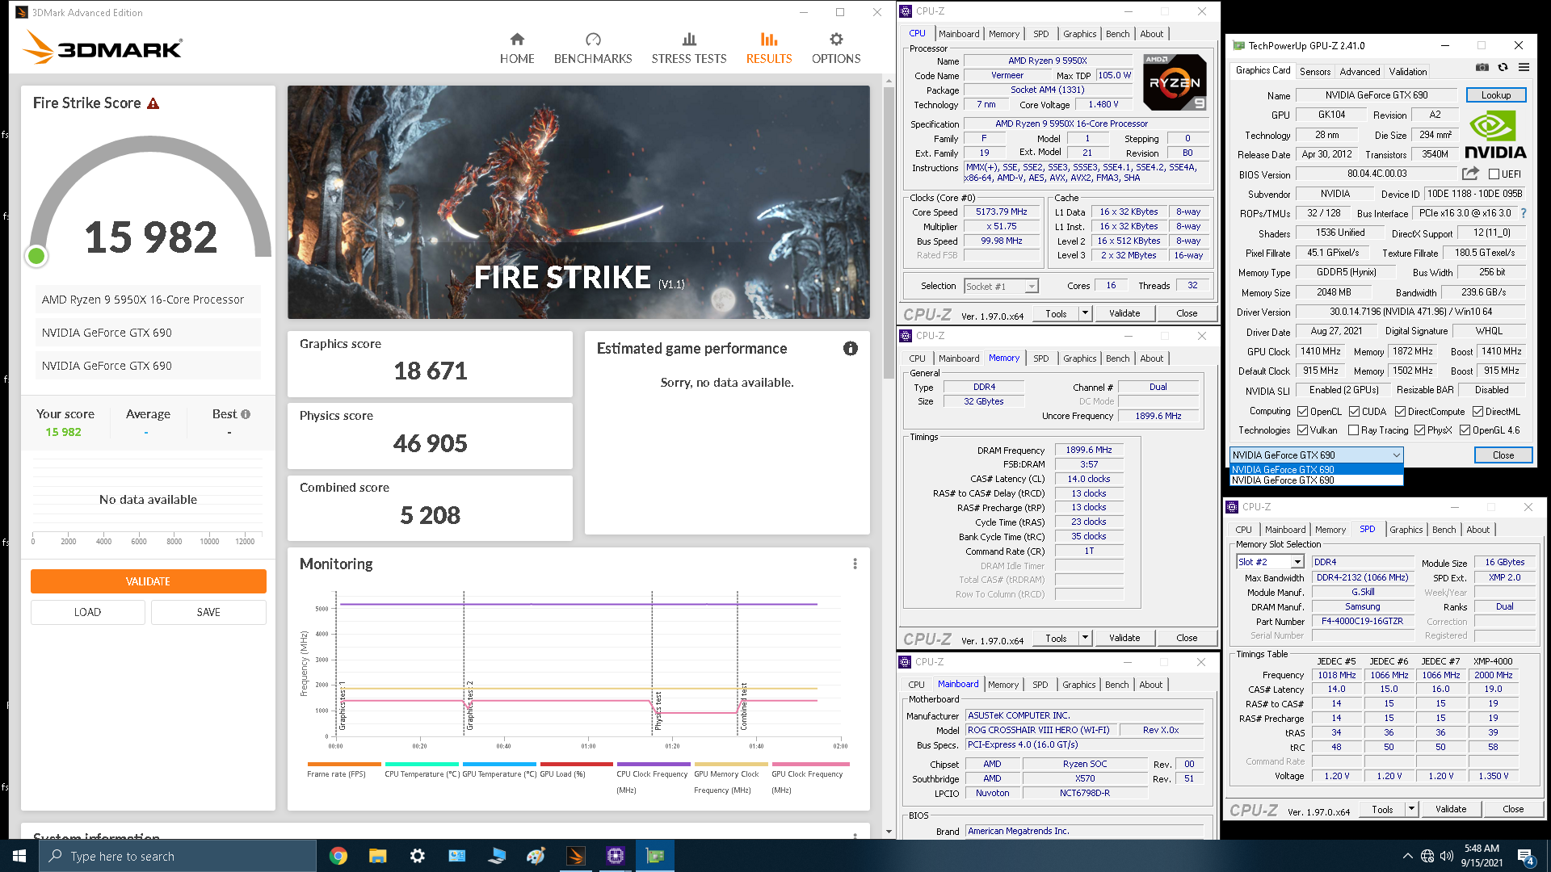Click the Fire Strike benchmark banner image
This screenshot has width=1551, height=872.
[x=578, y=202]
